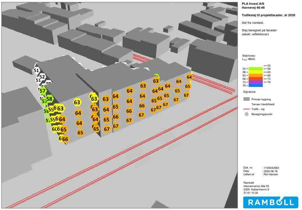Screen dimensions: 302x210
Task: Click the document number 1100043583
Action: [x=271, y=168]
